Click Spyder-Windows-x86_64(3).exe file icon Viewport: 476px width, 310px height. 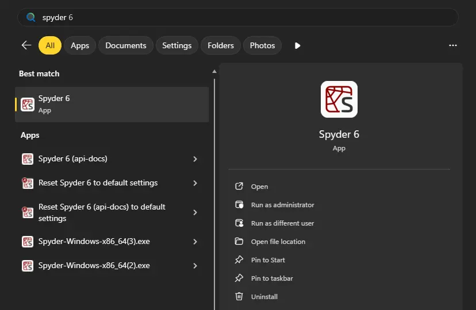tap(28, 242)
